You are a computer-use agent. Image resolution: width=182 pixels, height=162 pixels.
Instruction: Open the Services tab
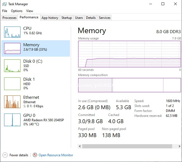click(105, 18)
